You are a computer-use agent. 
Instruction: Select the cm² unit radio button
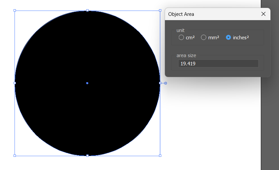[181, 38]
